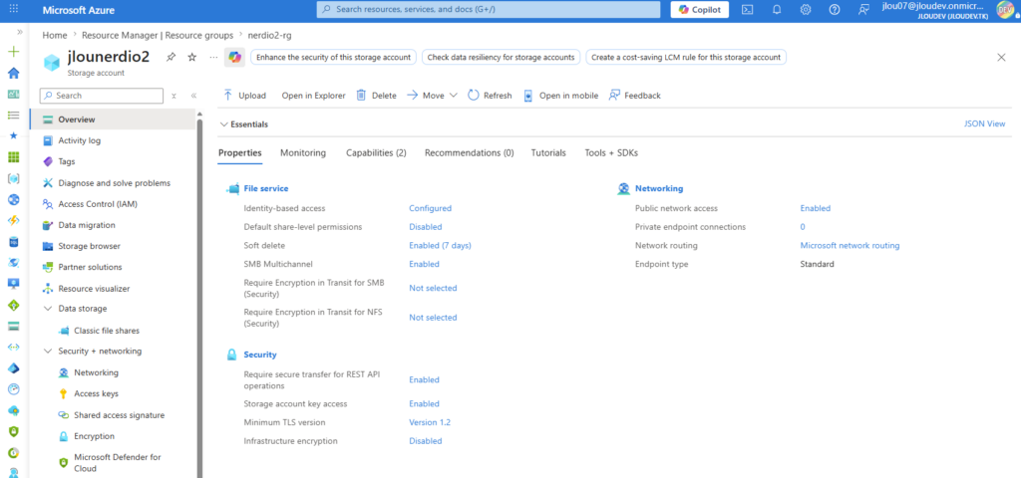The width and height of the screenshot is (1021, 478).
Task: Pin jlounerdio2 with the pin icon
Action: pyautogui.click(x=170, y=57)
